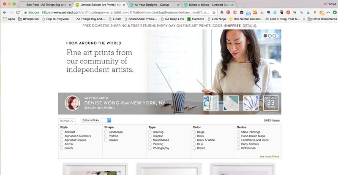Click the address bar URL
The image size is (338, 175).
tap(125, 13)
